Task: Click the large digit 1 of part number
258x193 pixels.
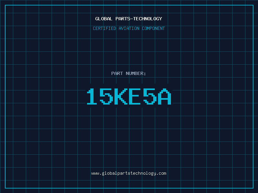Action: (x=92, y=96)
